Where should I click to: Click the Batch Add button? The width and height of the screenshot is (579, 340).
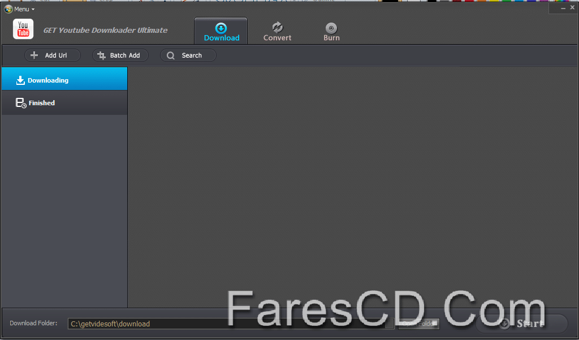[x=120, y=55]
